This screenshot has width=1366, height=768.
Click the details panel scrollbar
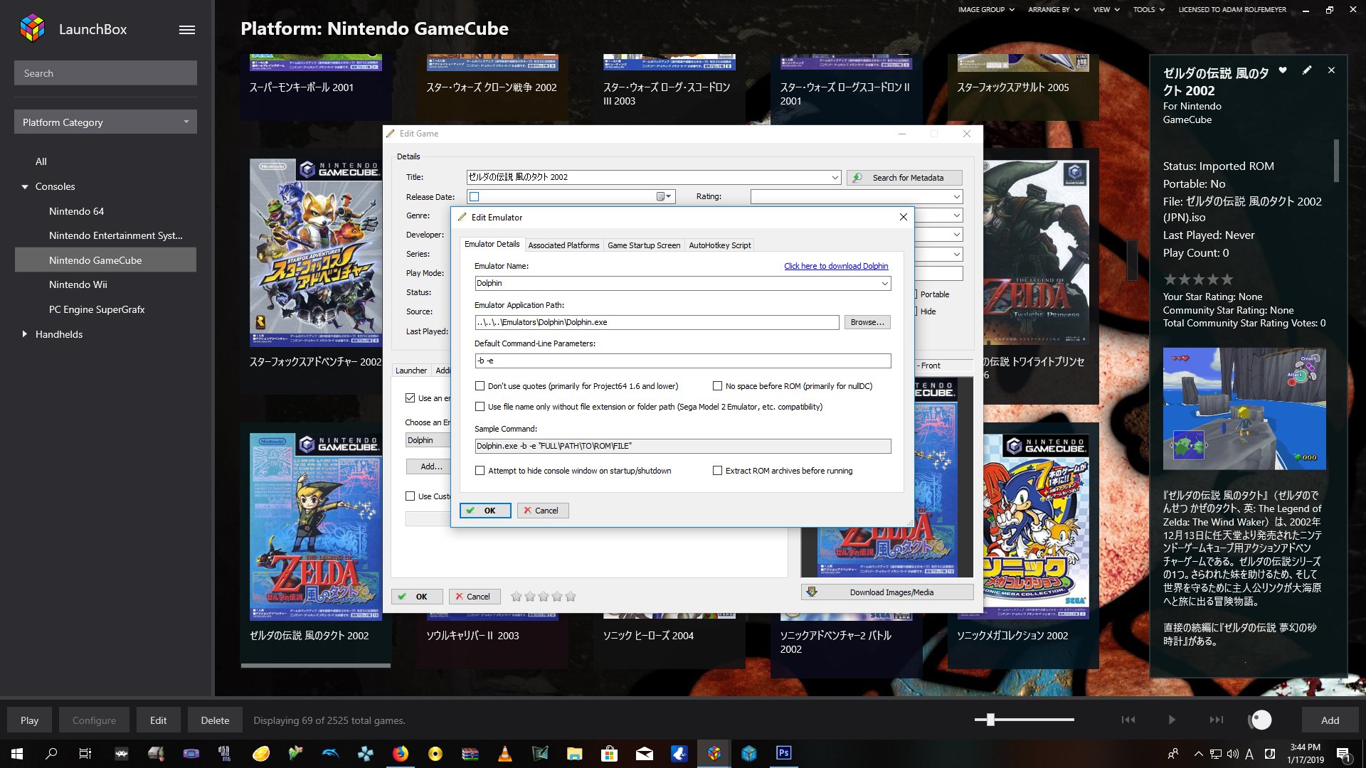tap(1336, 160)
